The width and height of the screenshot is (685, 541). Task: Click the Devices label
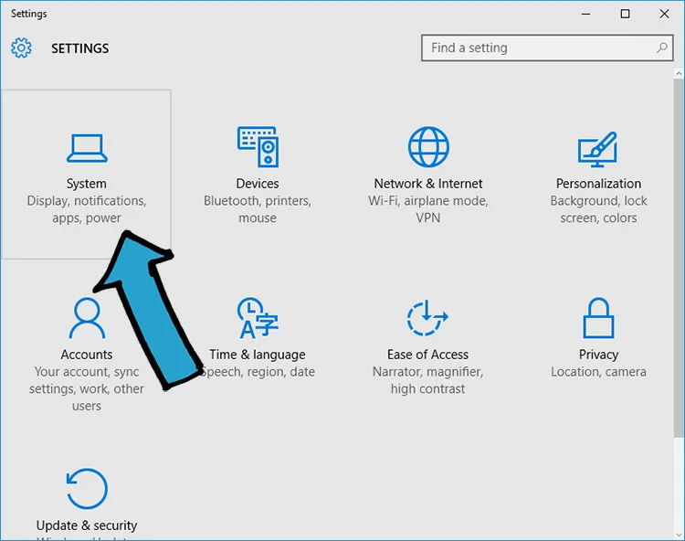(258, 184)
